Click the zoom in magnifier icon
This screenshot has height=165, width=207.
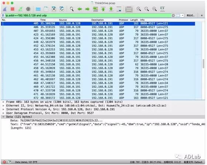coord(139,9)
